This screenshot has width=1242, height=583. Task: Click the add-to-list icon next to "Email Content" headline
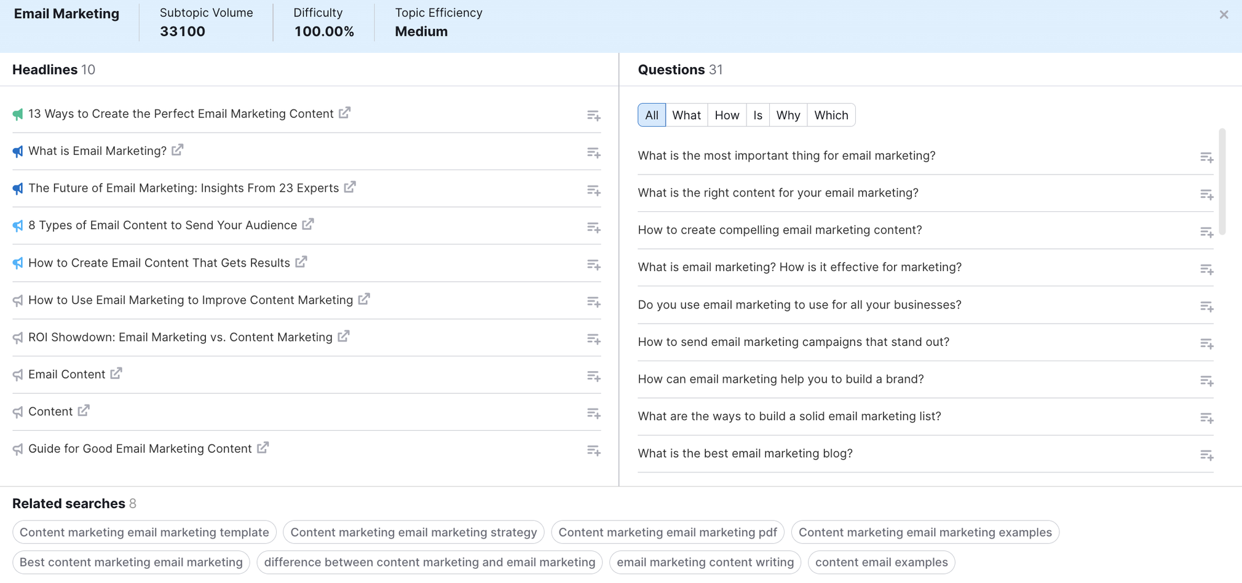[x=593, y=375]
